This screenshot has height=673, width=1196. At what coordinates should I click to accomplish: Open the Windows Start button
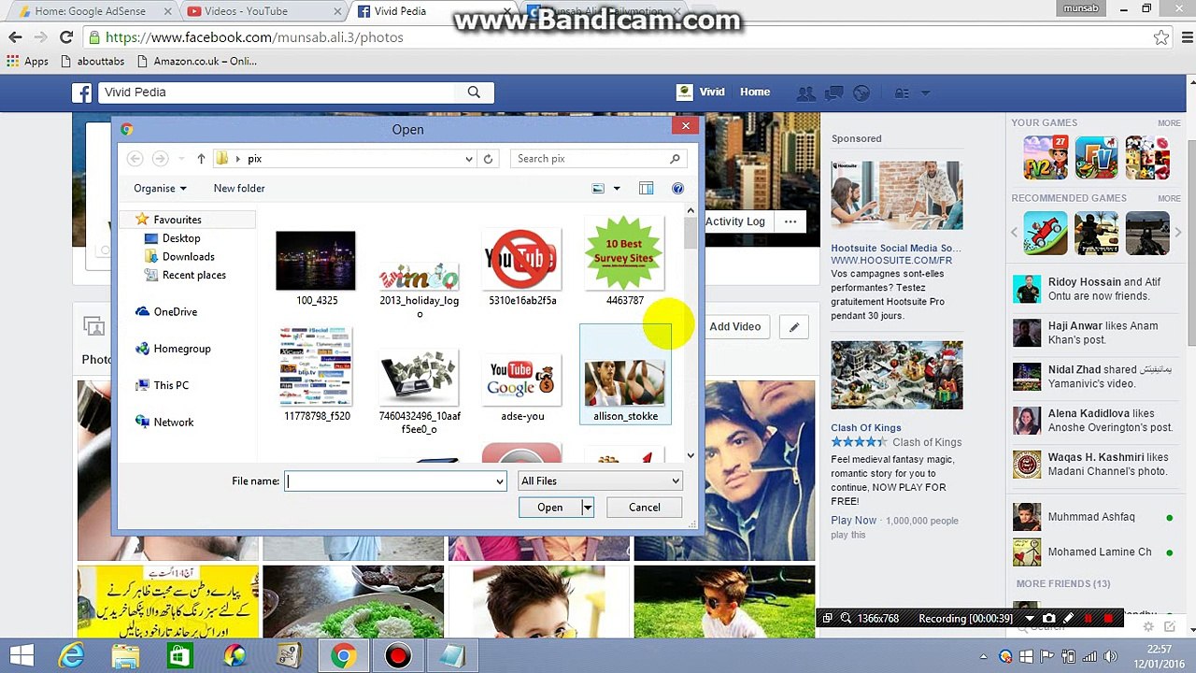click(x=22, y=656)
